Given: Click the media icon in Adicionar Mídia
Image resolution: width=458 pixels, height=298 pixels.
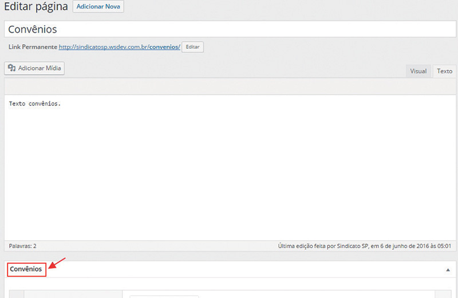Looking at the screenshot, I should [x=11, y=68].
